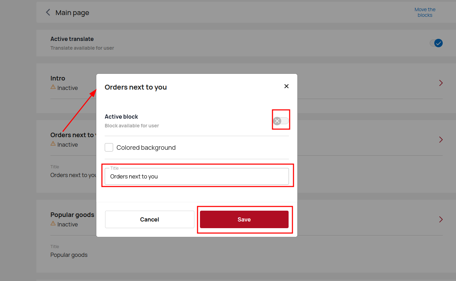
Task: Click the warning icon beside Intro's Inactive status
Action: pyautogui.click(x=53, y=87)
